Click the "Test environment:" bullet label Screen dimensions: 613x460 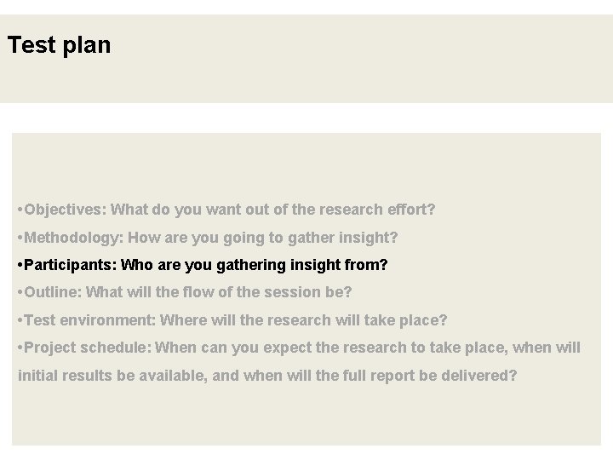[89, 320]
